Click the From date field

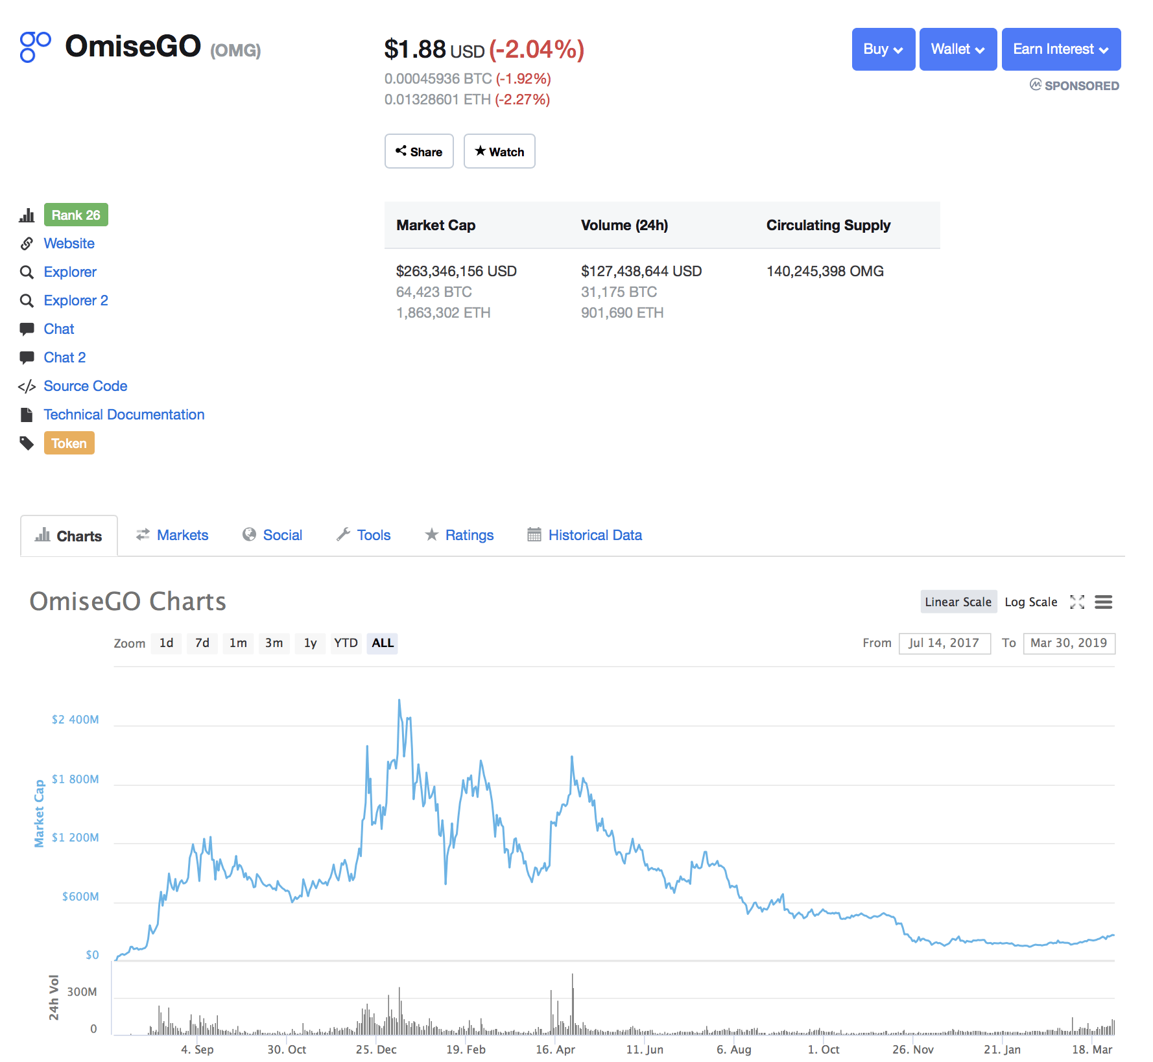click(944, 643)
